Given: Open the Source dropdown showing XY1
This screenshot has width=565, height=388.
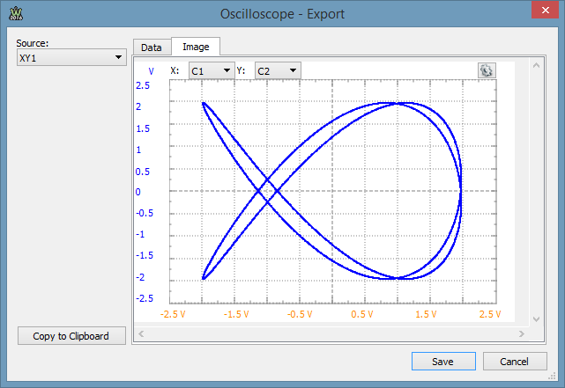Looking at the screenshot, I should coord(71,57).
